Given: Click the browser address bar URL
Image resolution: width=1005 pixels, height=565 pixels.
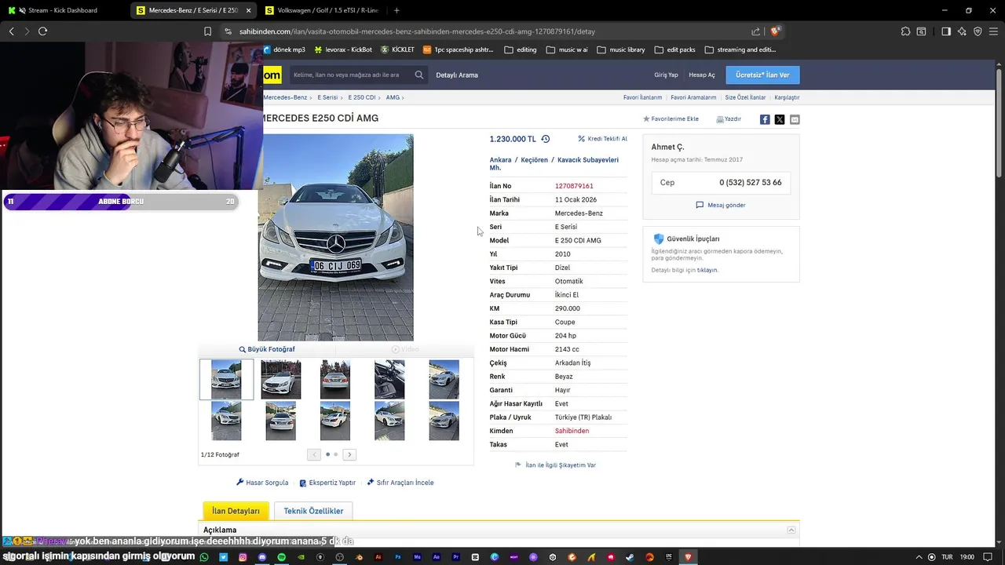Looking at the screenshot, I should (x=417, y=31).
